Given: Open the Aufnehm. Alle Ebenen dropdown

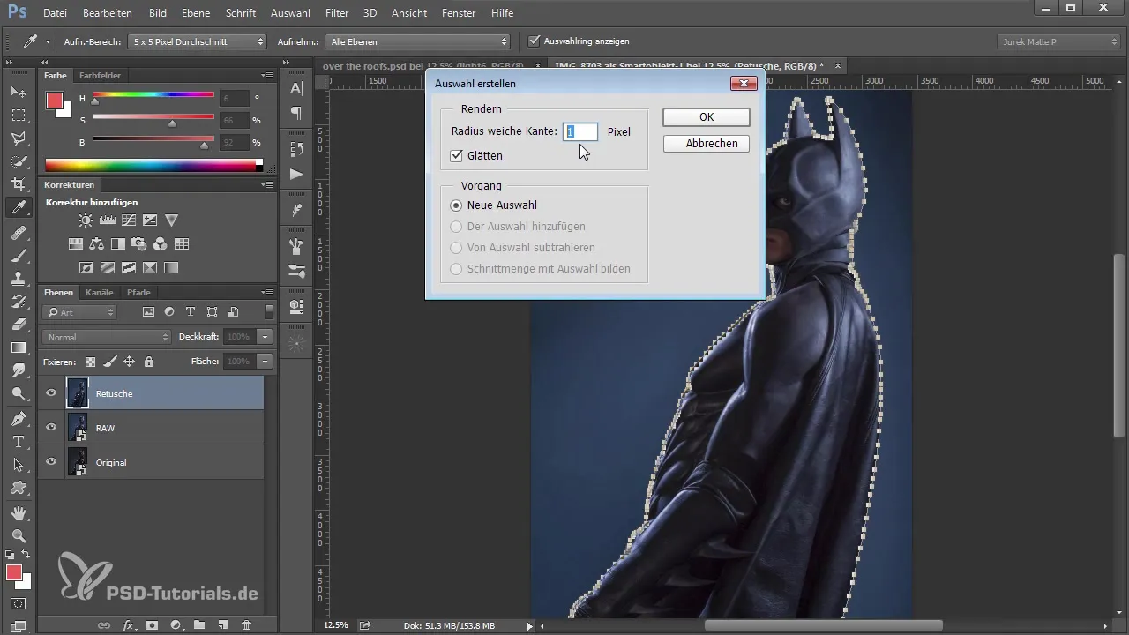Looking at the screenshot, I should coord(417,41).
